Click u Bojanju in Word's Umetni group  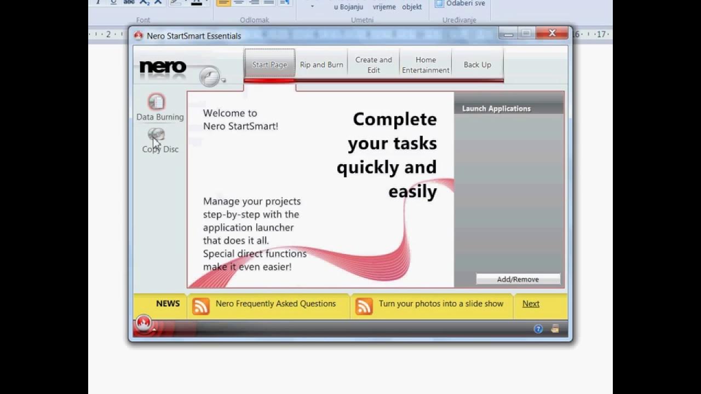348,7
